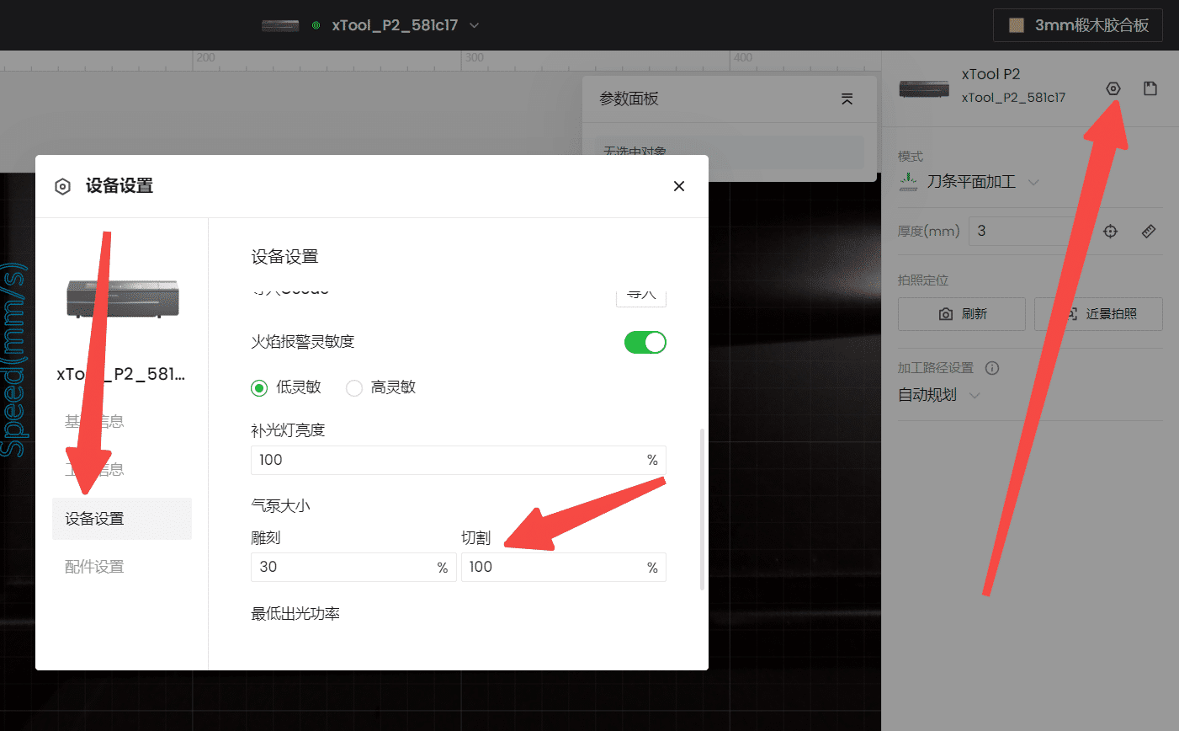Click the auto-measure crosshair icon beside thickness
Image resolution: width=1179 pixels, height=731 pixels.
pos(1110,231)
